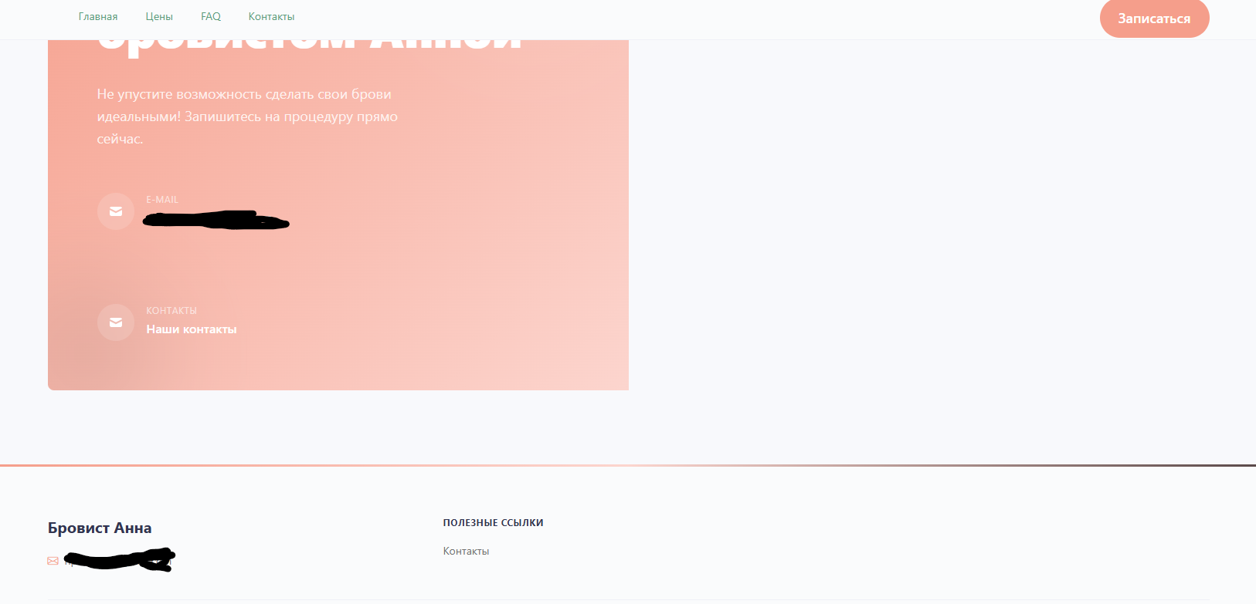
Task: Click the small footer envelope icon
Action: tap(53, 561)
